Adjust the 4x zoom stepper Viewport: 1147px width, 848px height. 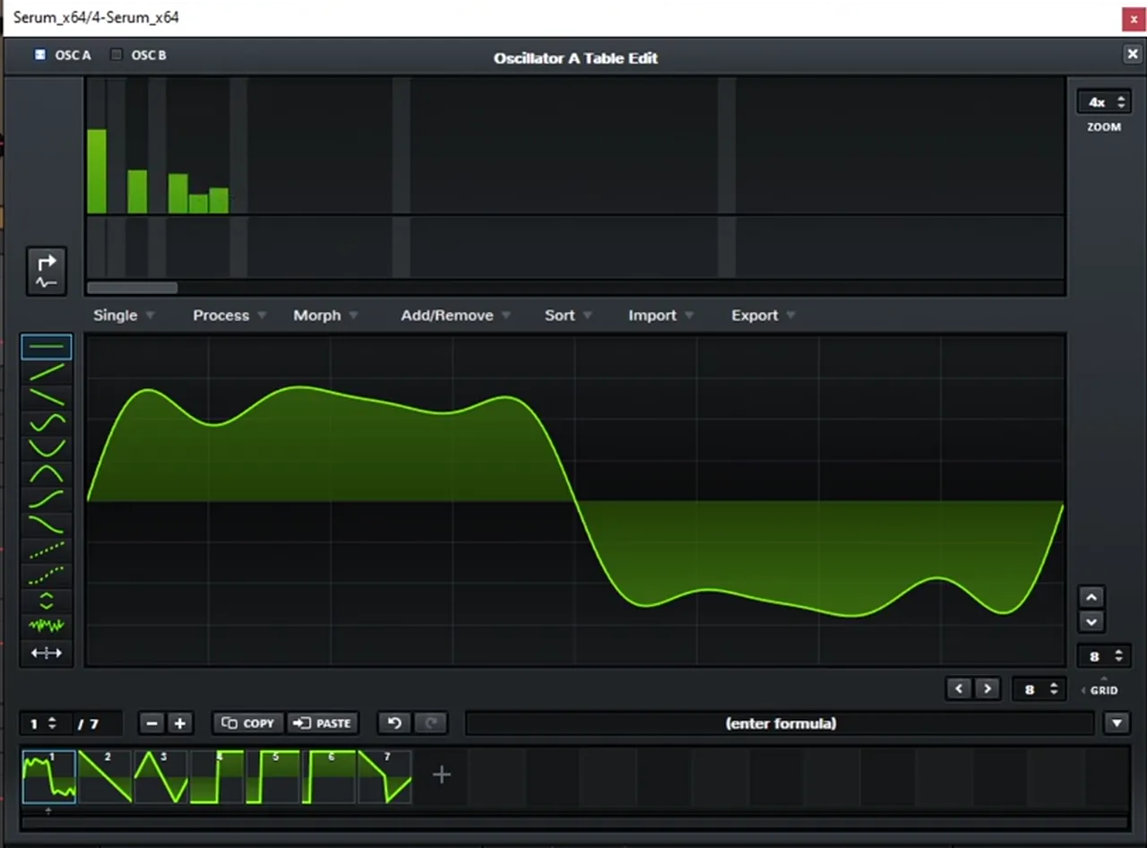[x=1104, y=102]
